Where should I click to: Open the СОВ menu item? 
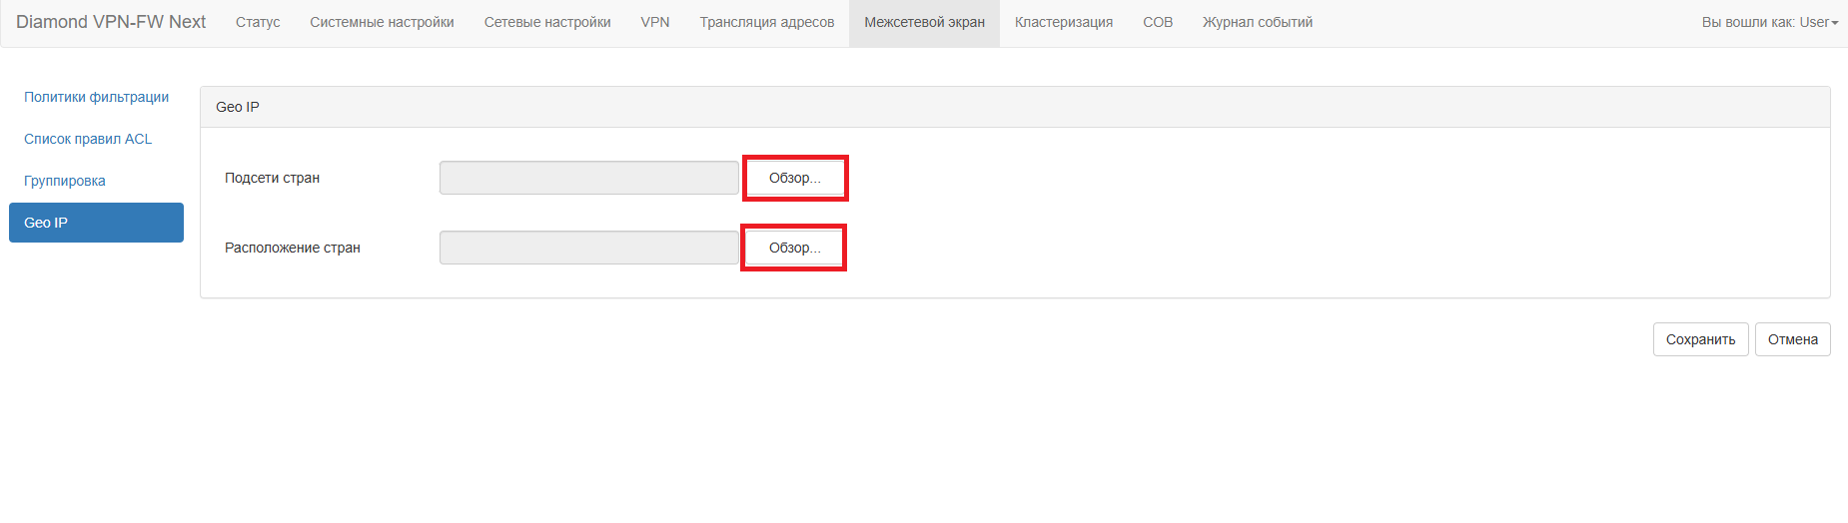pyautogui.click(x=1158, y=22)
